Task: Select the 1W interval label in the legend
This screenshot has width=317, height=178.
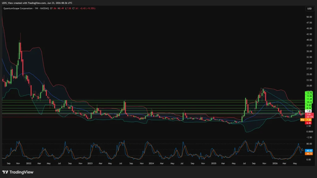Action: [37, 8]
